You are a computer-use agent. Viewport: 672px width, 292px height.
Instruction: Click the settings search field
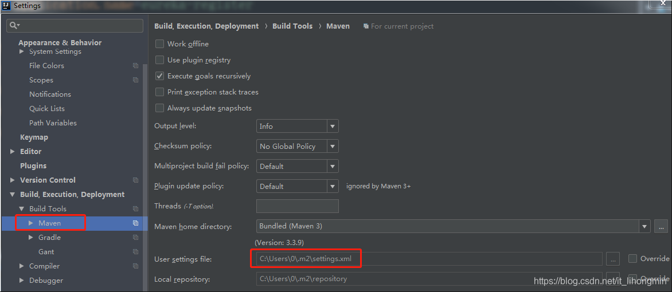click(75, 26)
